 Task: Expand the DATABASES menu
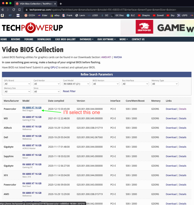pos(87,39)
